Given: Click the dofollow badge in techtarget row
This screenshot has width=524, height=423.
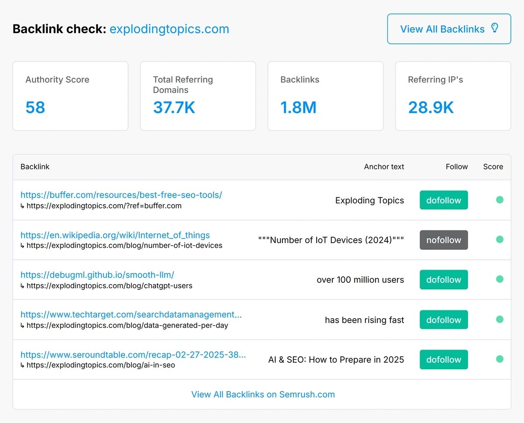Looking at the screenshot, I should tap(444, 320).
